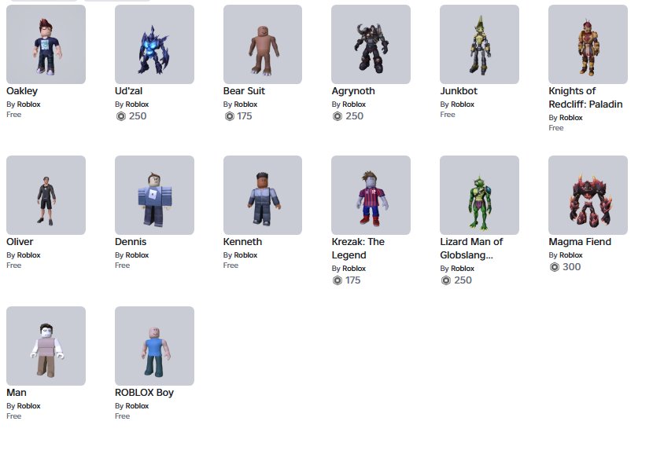
Task: Click the Robux icon under Krezak: The Legend
Action: 338,280
